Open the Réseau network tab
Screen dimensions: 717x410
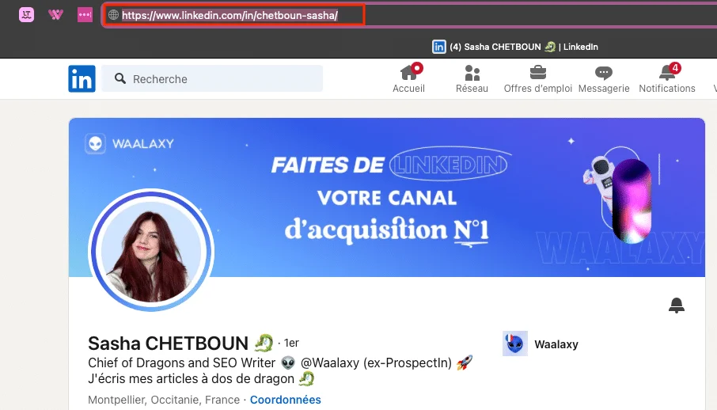[x=472, y=78]
